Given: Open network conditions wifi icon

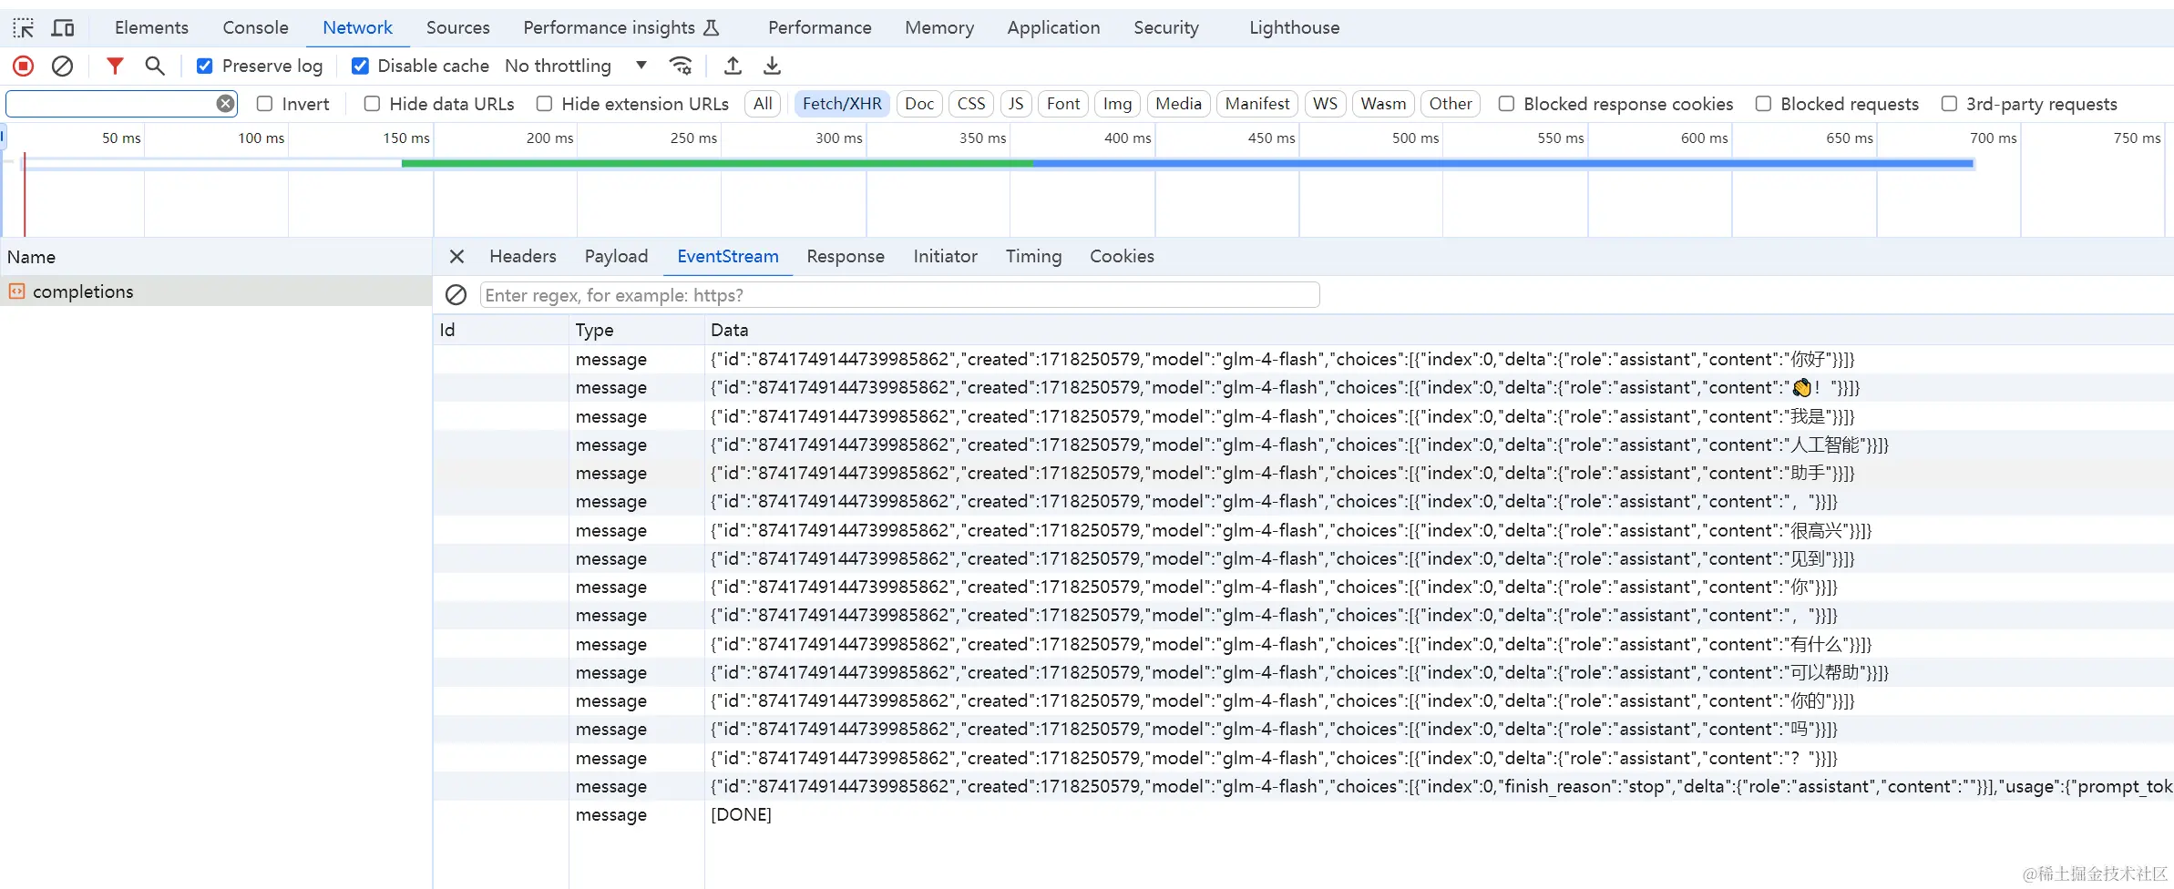Looking at the screenshot, I should pyautogui.click(x=681, y=66).
